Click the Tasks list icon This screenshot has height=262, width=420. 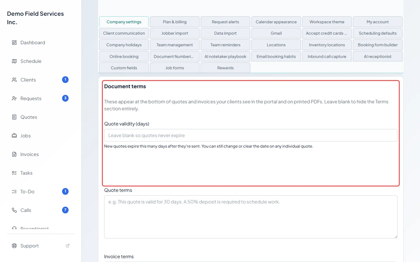pos(14,173)
